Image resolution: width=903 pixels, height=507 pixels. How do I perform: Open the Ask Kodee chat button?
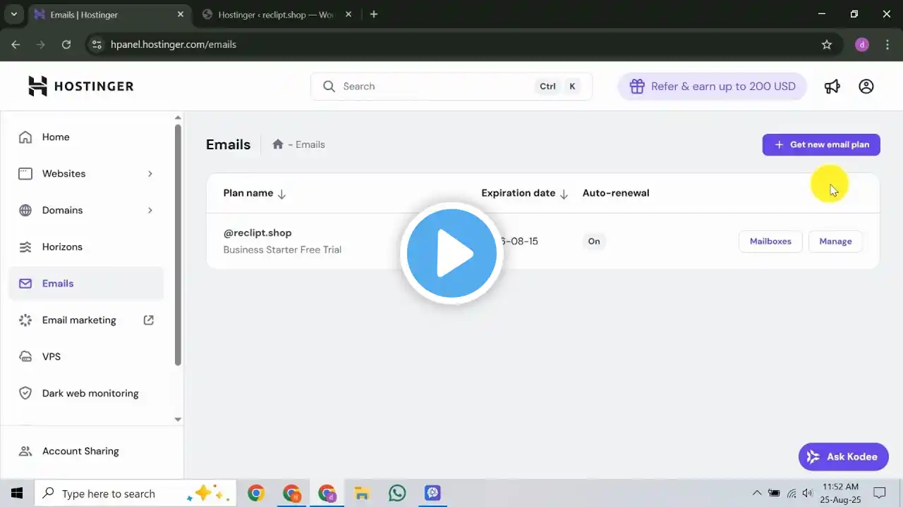click(x=844, y=457)
